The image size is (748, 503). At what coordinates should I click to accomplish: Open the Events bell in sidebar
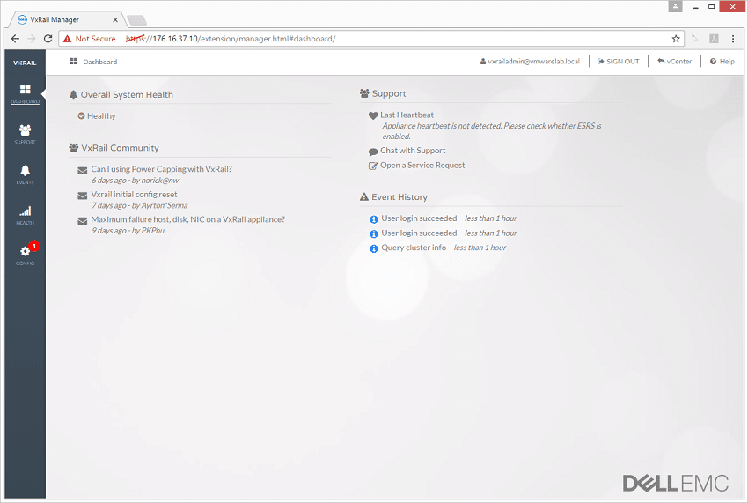[x=25, y=171]
